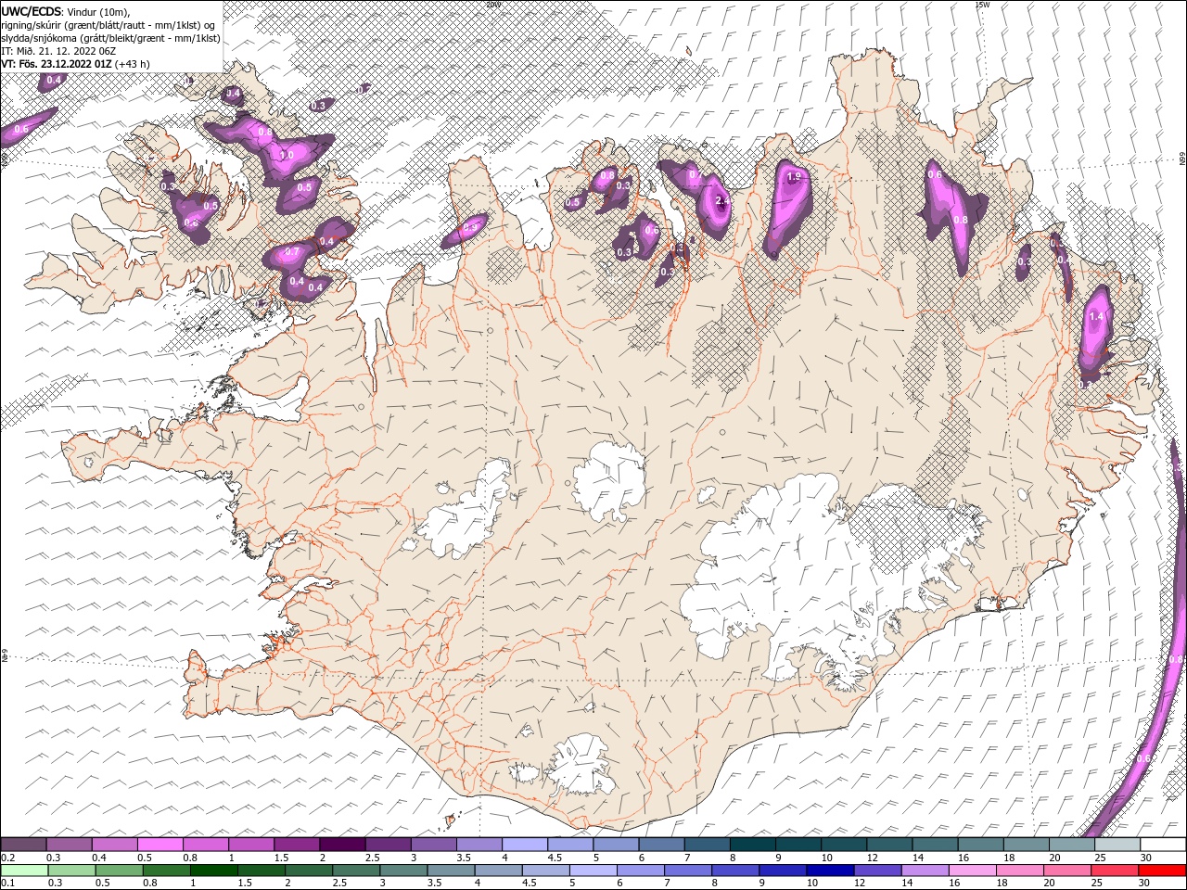Image resolution: width=1187 pixels, height=890 pixels.
Task: Pick the dark purple upper-row swatch labeled 2
Action: 342,845
